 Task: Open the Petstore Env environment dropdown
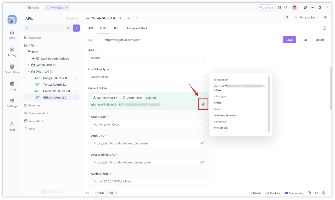(307, 17)
